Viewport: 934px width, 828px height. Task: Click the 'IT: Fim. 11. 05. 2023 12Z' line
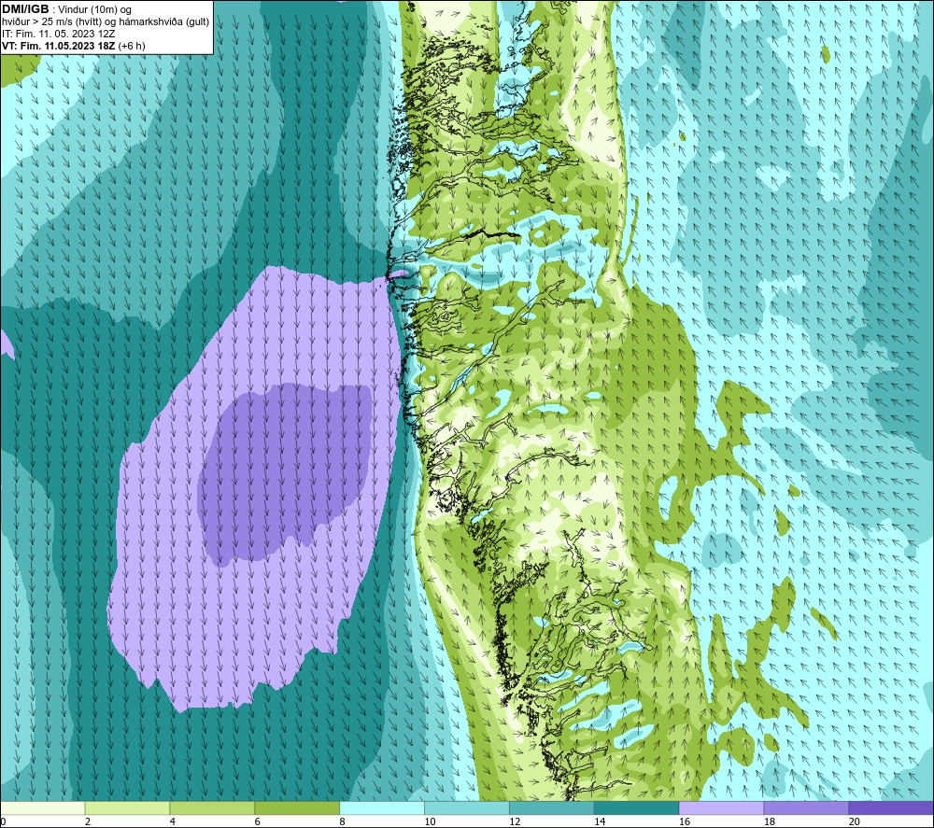tap(58, 34)
